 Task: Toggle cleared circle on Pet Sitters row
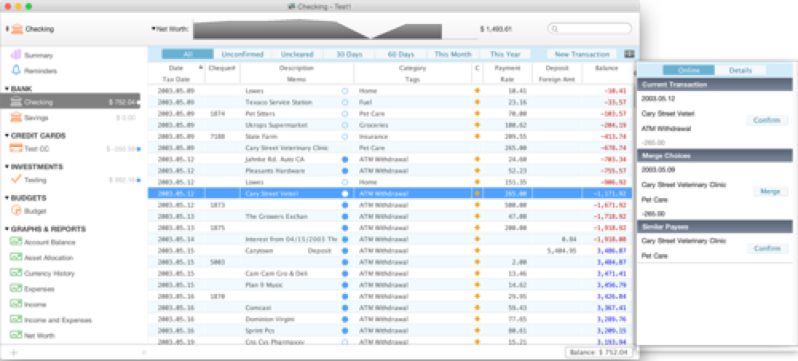[345, 113]
